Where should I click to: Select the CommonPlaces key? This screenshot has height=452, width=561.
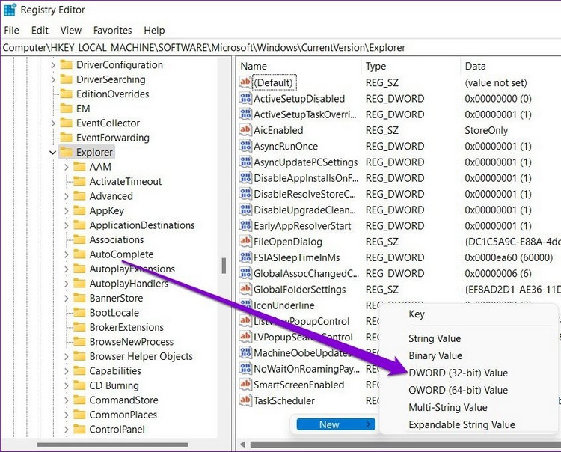point(123,415)
